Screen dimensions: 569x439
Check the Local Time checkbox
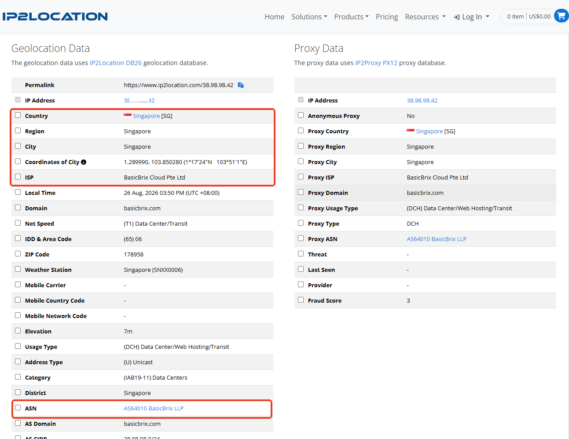coord(18,192)
